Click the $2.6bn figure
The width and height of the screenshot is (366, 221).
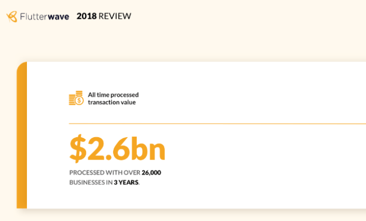(x=117, y=148)
